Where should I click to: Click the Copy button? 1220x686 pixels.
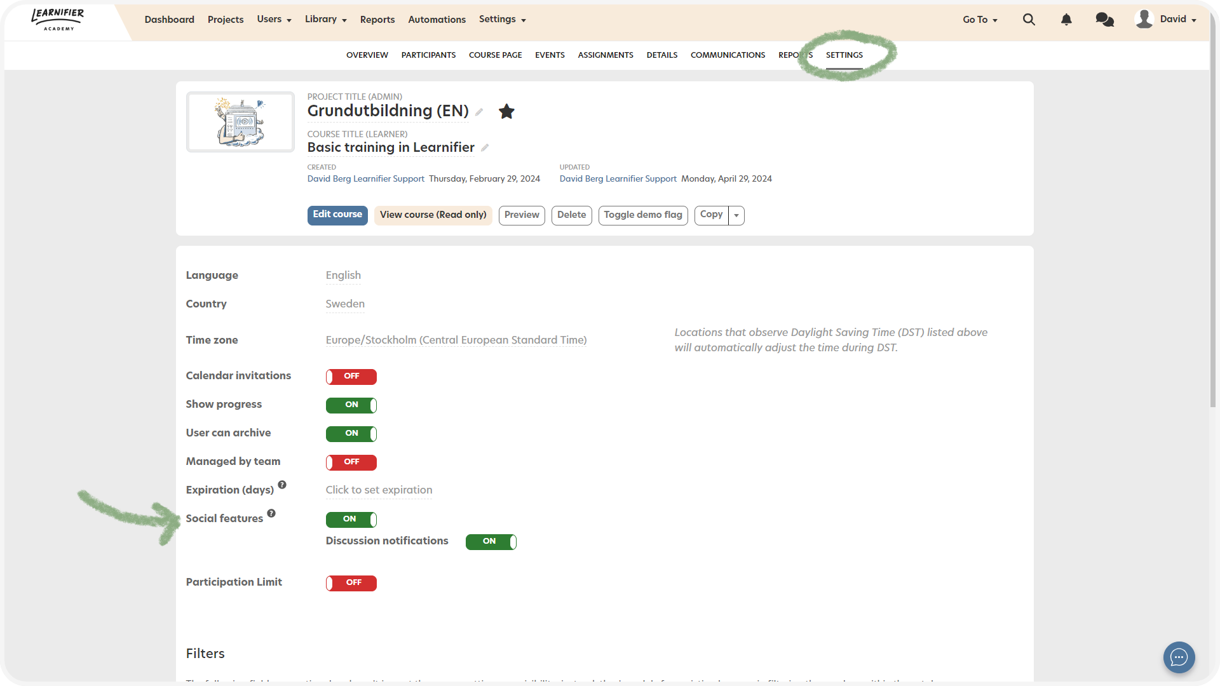(x=712, y=215)
